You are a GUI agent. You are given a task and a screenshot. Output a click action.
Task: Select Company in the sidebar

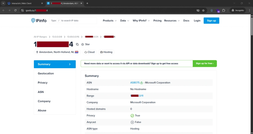44,101
